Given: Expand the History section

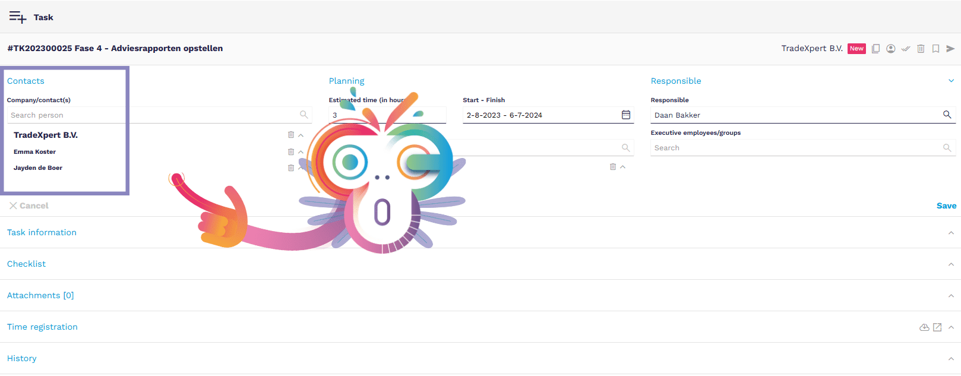Looking at the screenshot, I should [951, 359].
